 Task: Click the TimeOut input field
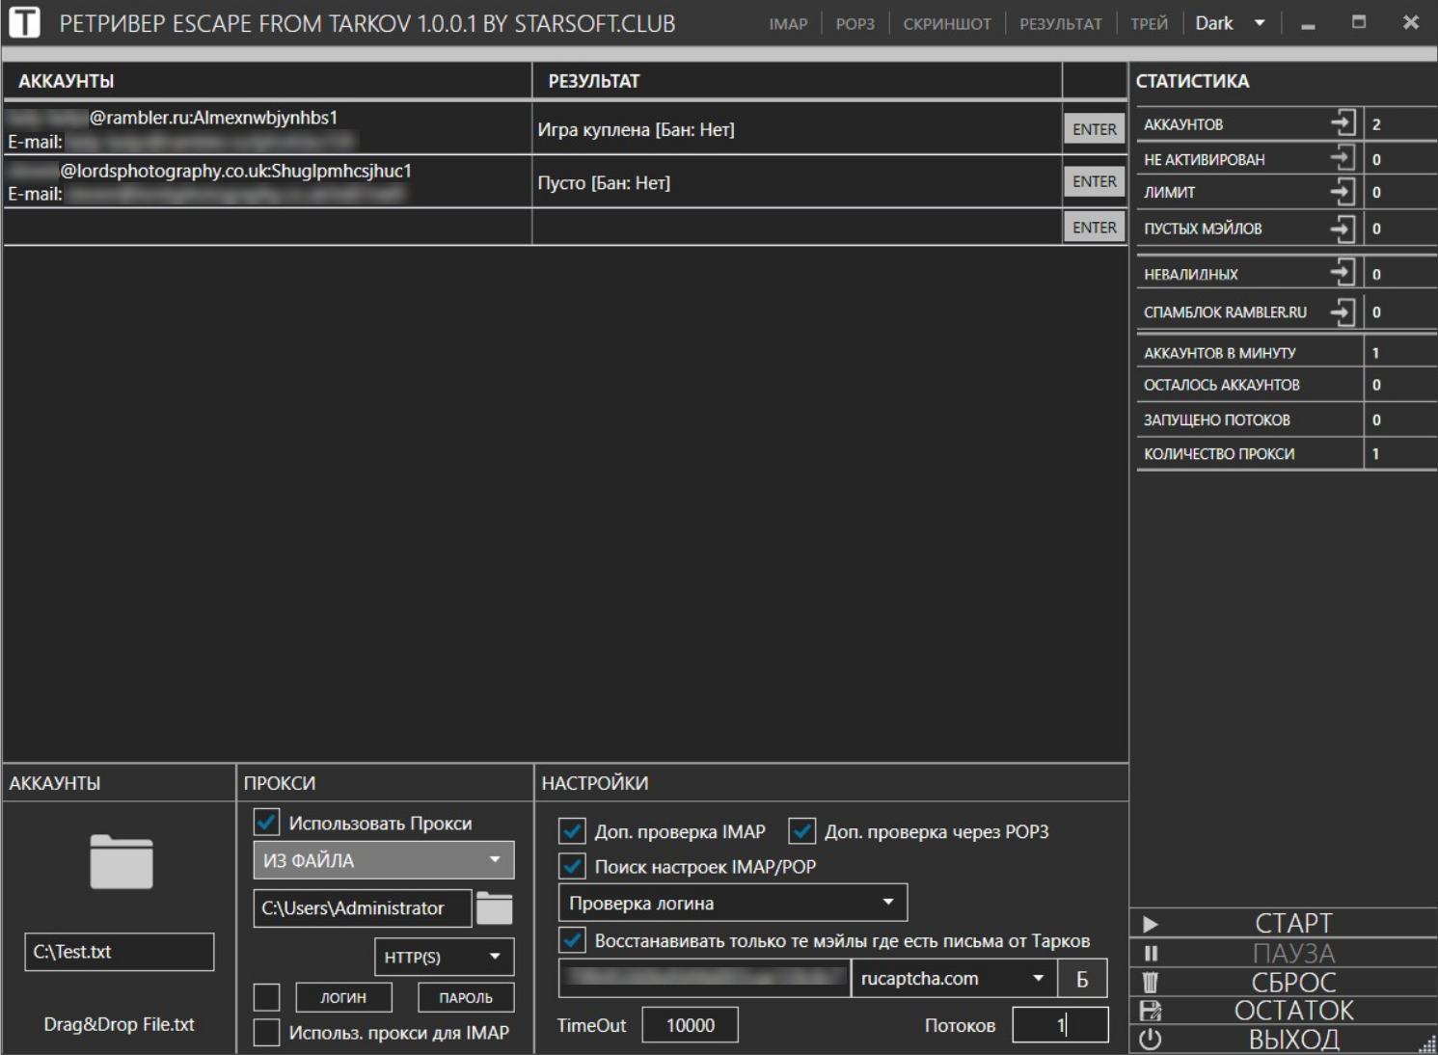690,1025
